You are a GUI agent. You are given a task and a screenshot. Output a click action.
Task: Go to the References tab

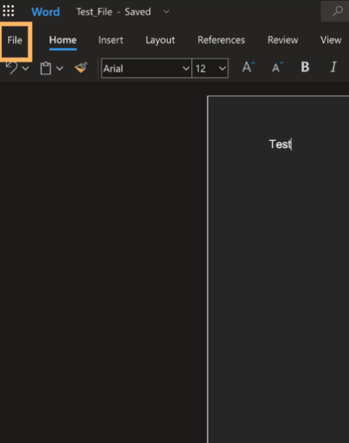221,40
